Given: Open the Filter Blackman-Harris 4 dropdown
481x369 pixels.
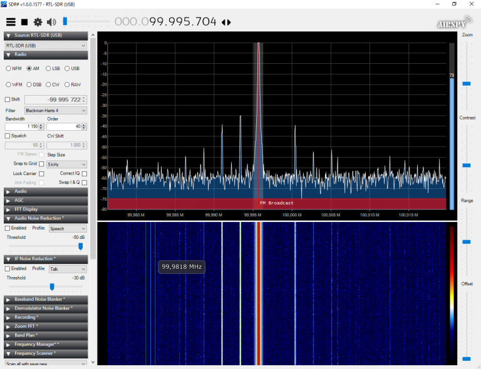Looking at the screenshot, I should pos(56,111).
